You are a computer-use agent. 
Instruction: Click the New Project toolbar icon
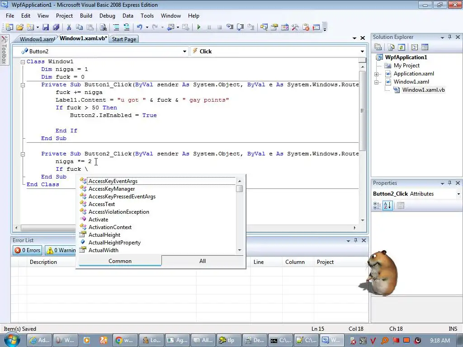(9, 27)
